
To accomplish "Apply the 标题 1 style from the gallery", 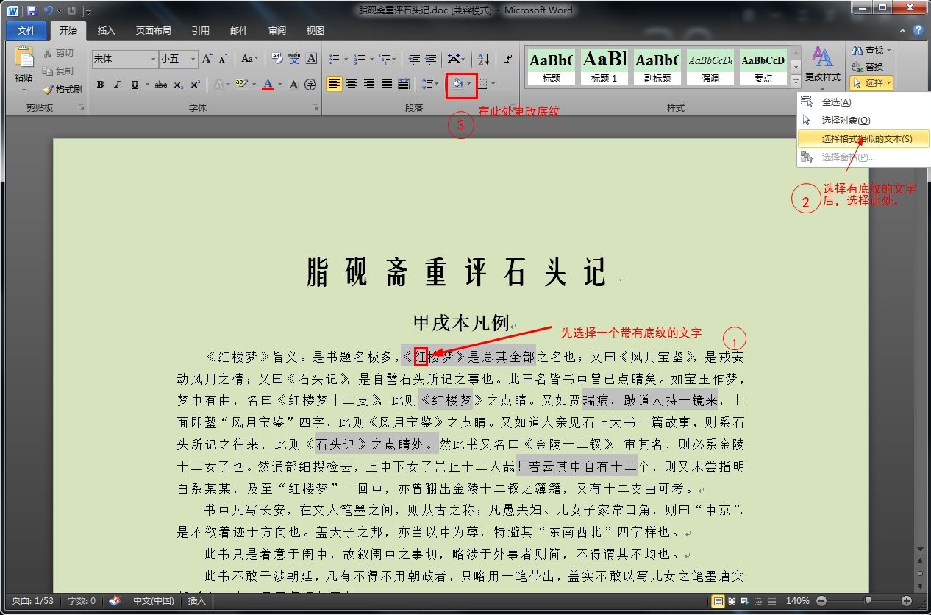I will pos(604,65).
